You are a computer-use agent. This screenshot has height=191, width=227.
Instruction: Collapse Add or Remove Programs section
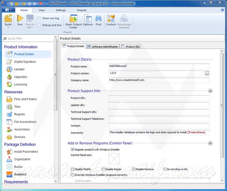click(x=210, y=143)
